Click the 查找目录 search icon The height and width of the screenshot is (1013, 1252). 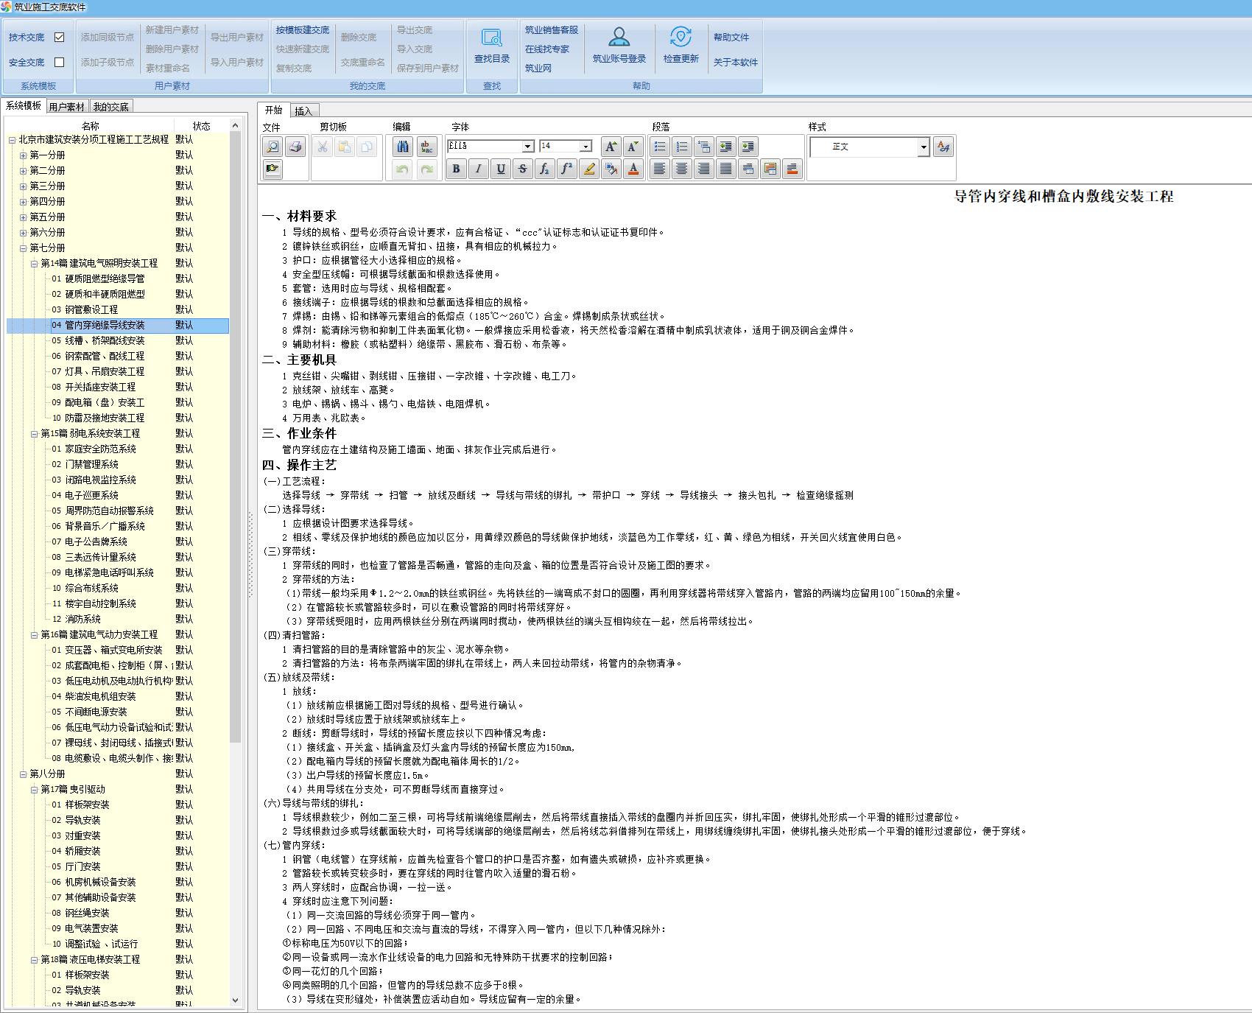point(492,46)
